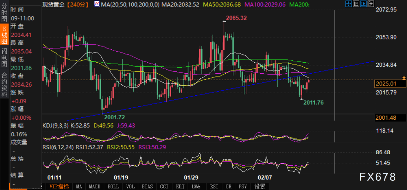The image size is (407, 190).
Task: Click the 设置 settings button
Action: (260, 187)
